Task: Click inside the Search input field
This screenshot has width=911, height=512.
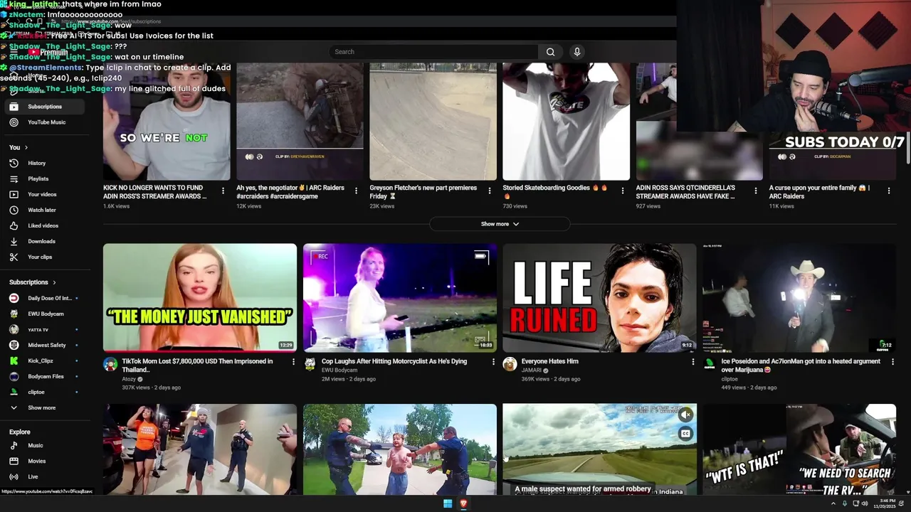Action: 433,52
